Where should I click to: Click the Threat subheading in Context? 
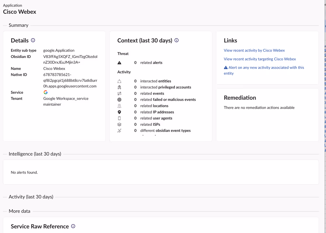(123, 54)
